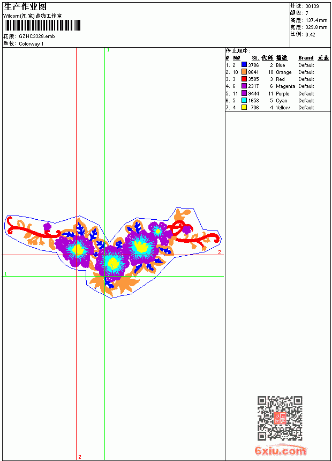The image size is (332, 461).
Task: Click the orange leaves at design bottom
Action: [115, 284]
